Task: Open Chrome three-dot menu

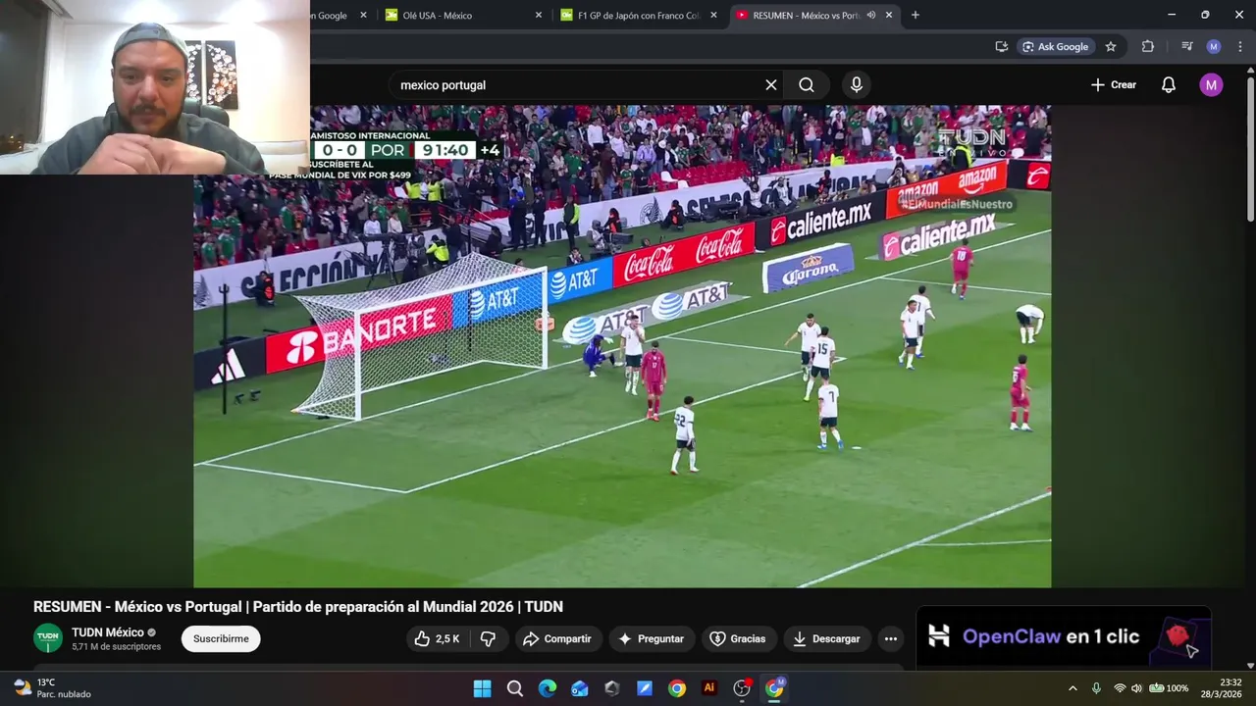Action: click(x=1239, y=46)
